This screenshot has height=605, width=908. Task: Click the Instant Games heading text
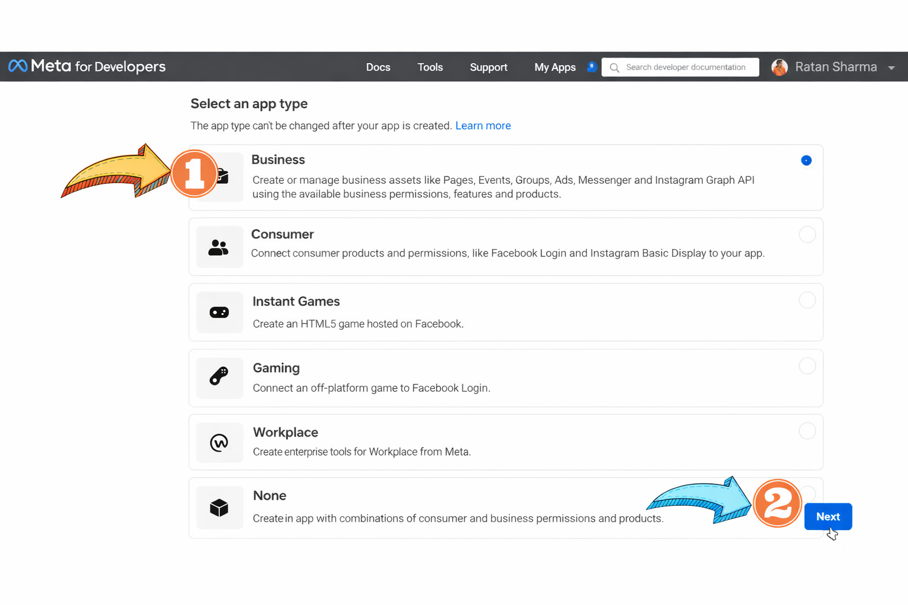coord(296,301)
